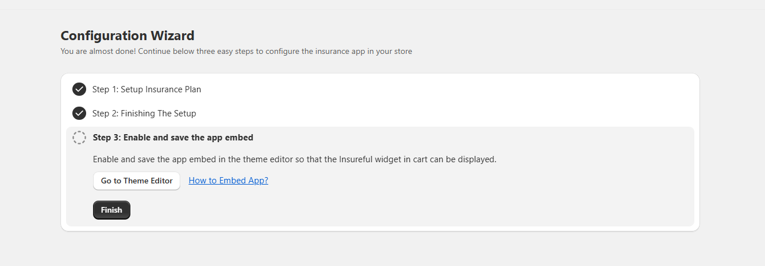Open the How to Embed App? link
Viewport: 765px width, 266px height.
pos(228,181)
